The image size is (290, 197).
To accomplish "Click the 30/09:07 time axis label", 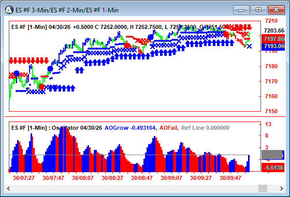I will click(x=171, y=178).
